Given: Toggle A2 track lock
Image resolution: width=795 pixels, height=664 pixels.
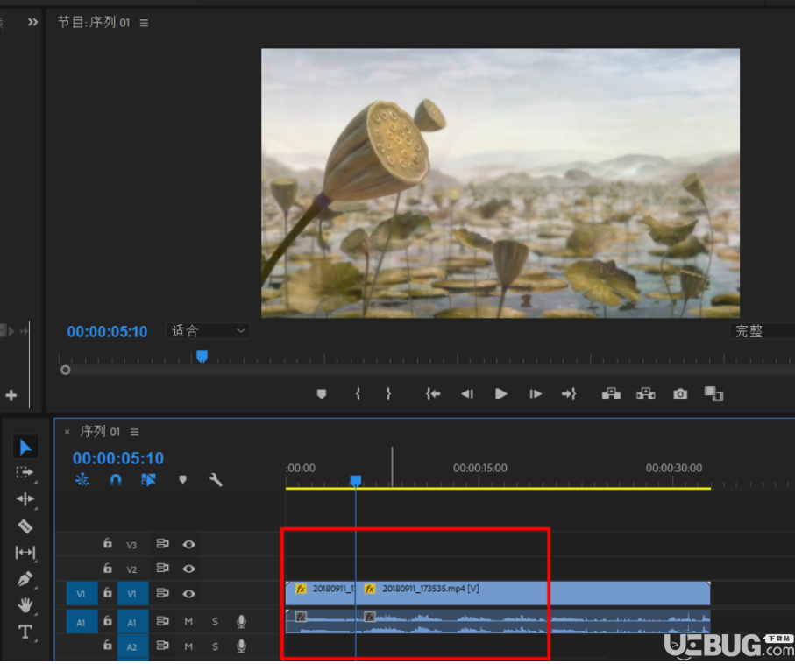Looking at the screenshot, I should tap(108, 645).
